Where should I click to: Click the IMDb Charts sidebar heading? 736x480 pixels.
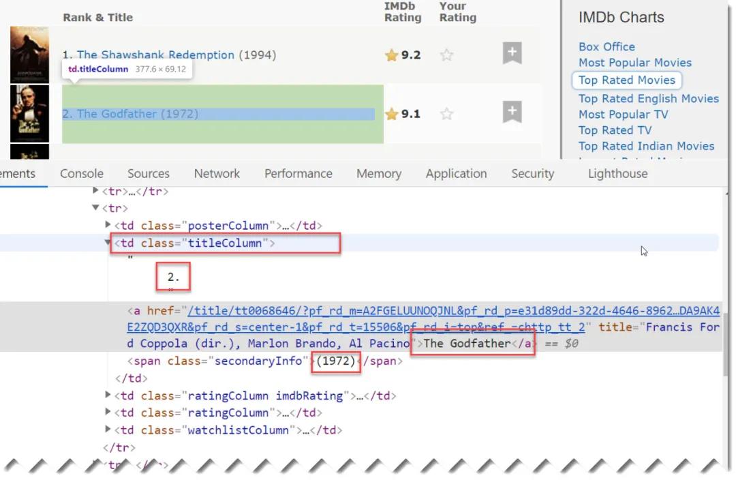tap(621, 17)
